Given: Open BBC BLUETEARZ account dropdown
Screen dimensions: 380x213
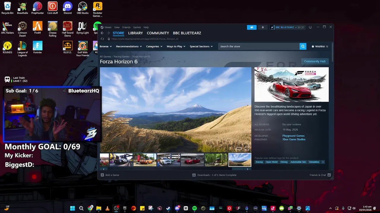Looking at the screenshot, I should coord(287,27).
